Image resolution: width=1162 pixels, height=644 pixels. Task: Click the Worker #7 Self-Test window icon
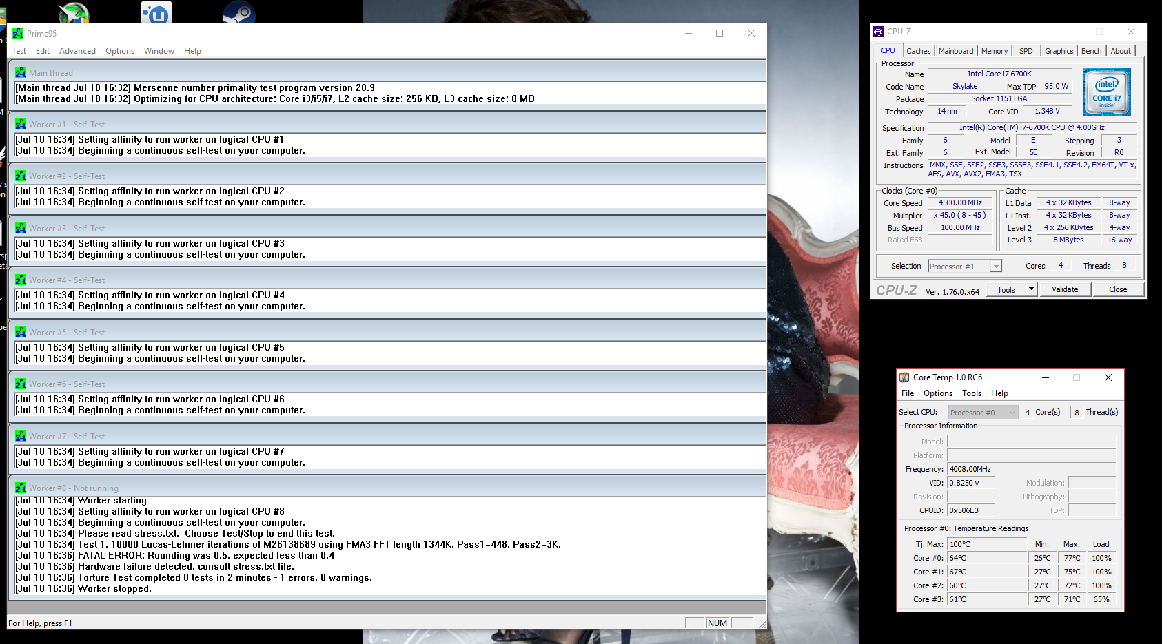click(21, 437)
